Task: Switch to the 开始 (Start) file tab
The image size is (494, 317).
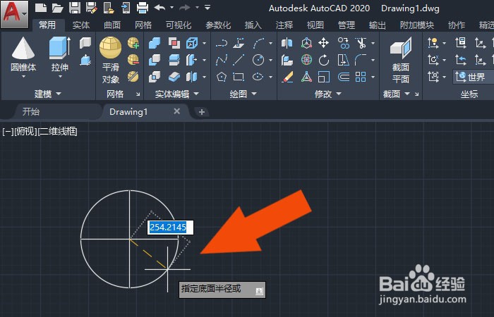Action: point(31,111)
